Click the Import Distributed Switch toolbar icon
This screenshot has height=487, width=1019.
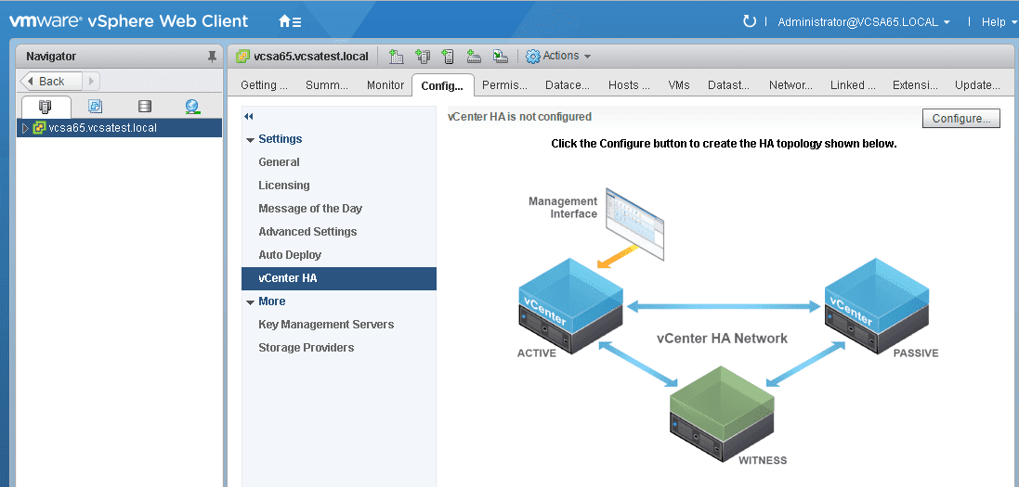(x=500, y=57)
